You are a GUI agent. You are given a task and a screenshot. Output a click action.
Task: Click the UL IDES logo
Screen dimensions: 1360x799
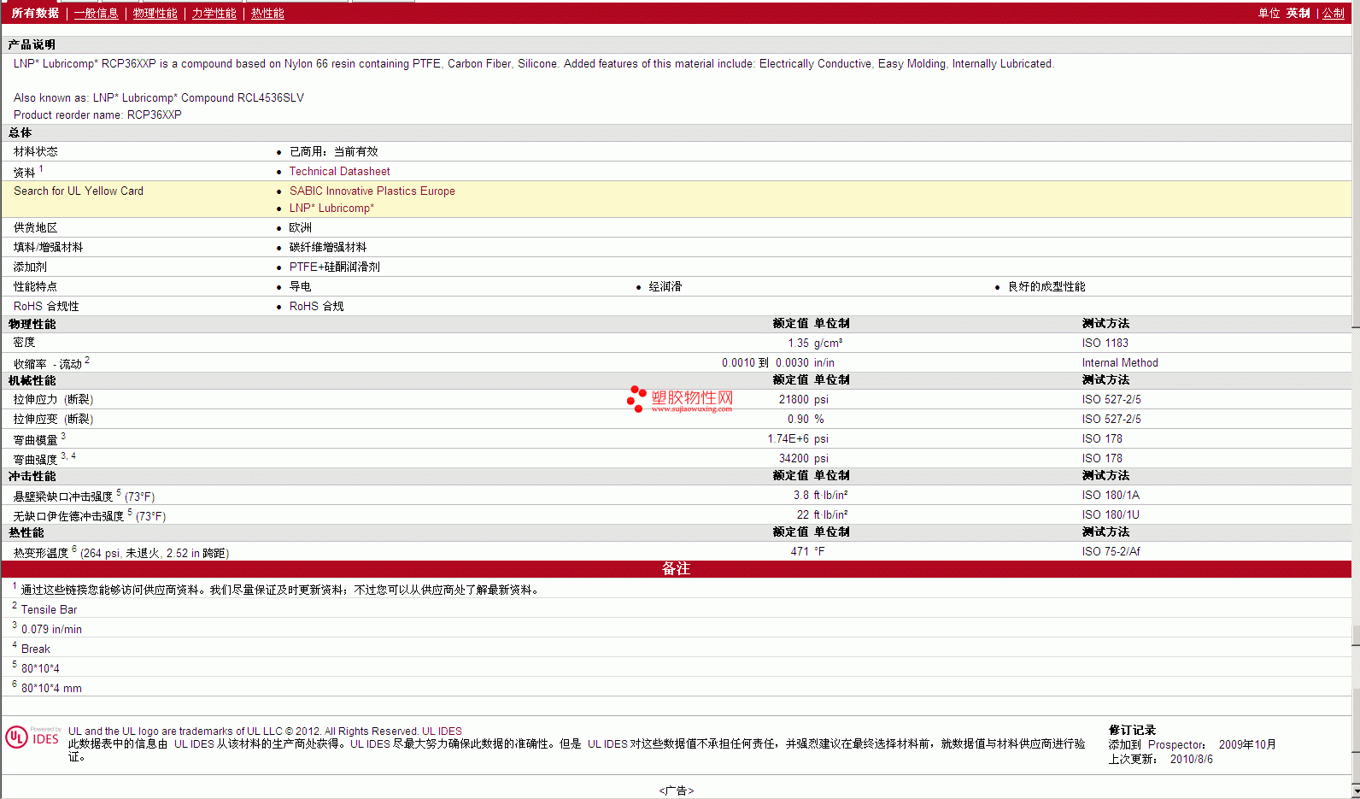(32, 737)
